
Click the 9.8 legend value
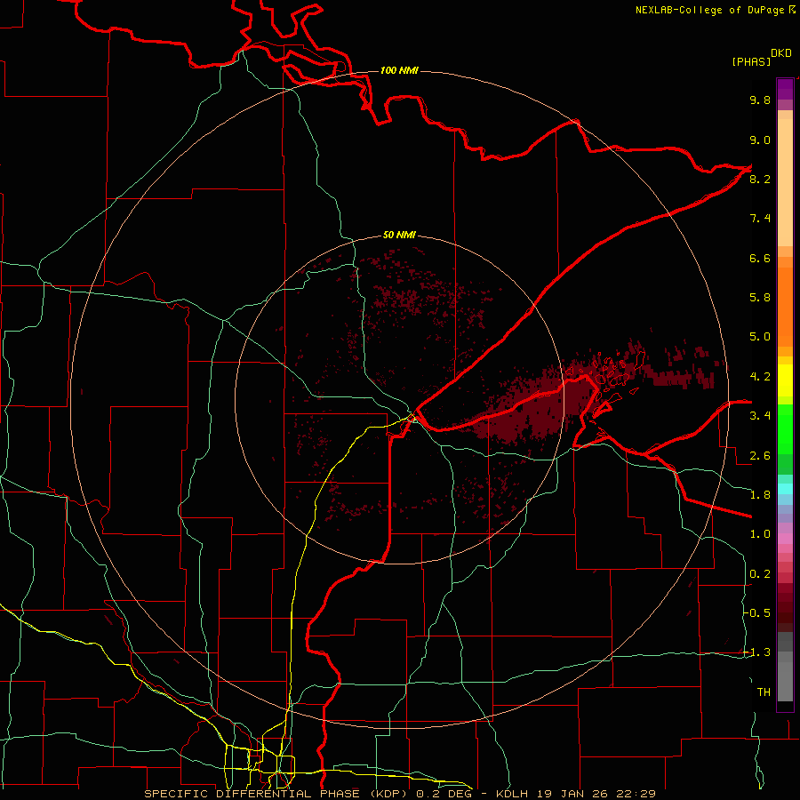760,100
